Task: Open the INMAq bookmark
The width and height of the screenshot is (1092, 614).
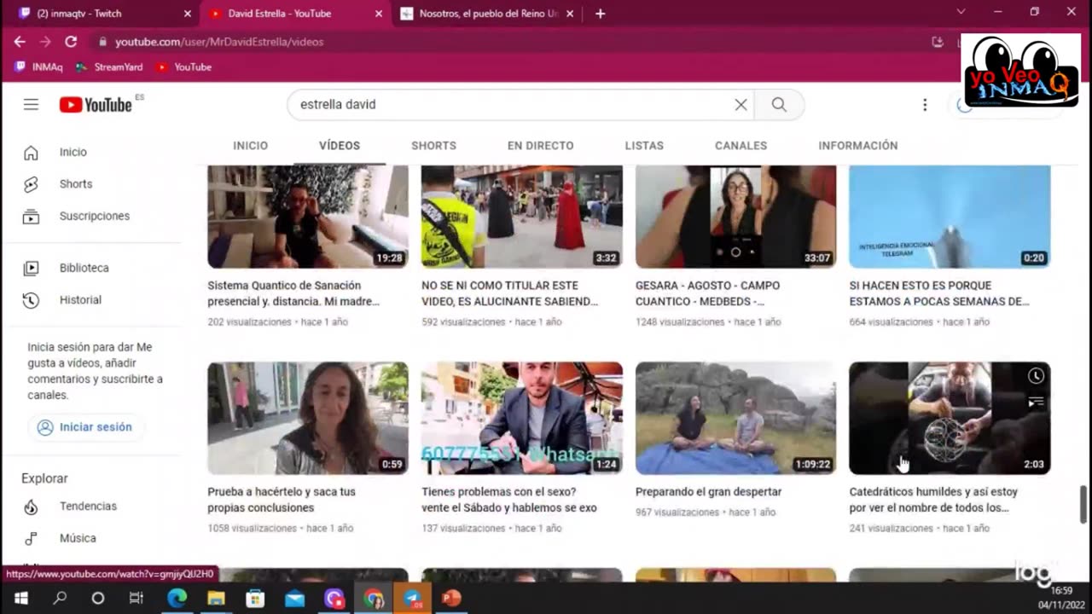Action: pyautogui.click(x=39, y=67)
